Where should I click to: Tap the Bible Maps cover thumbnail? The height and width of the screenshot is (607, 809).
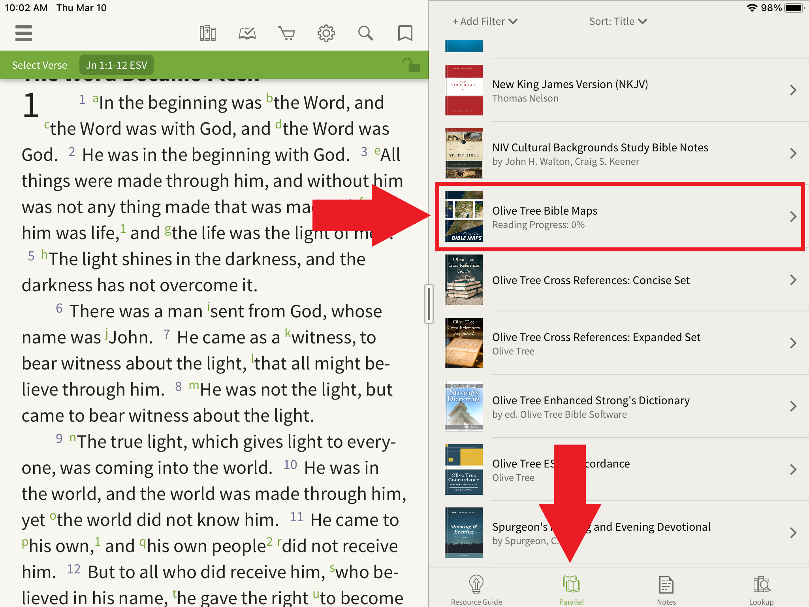(x=464, y=217)
